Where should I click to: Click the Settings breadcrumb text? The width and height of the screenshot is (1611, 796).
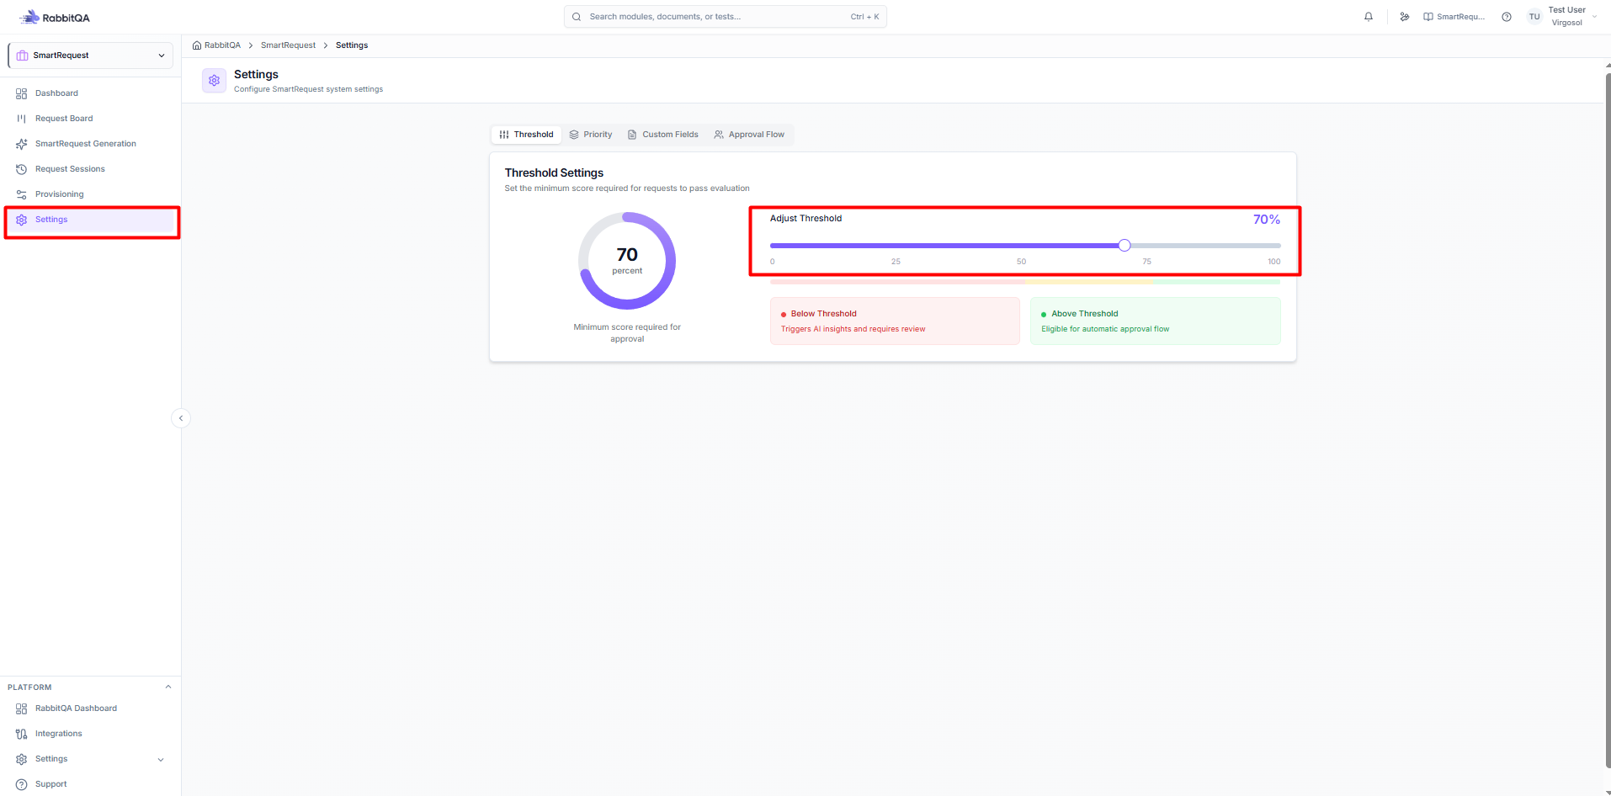point(352,45)
